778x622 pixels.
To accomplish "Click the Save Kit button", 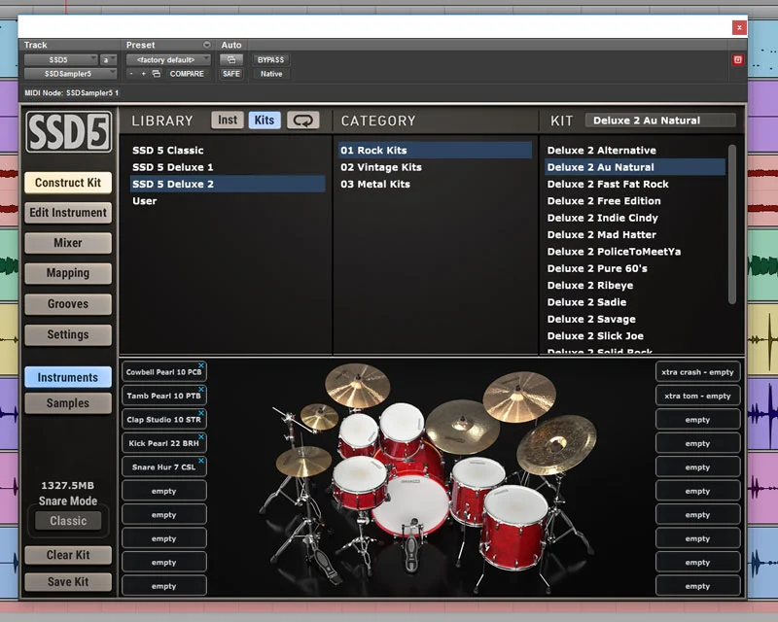I will pyautogui.click(x=68, y=582).
